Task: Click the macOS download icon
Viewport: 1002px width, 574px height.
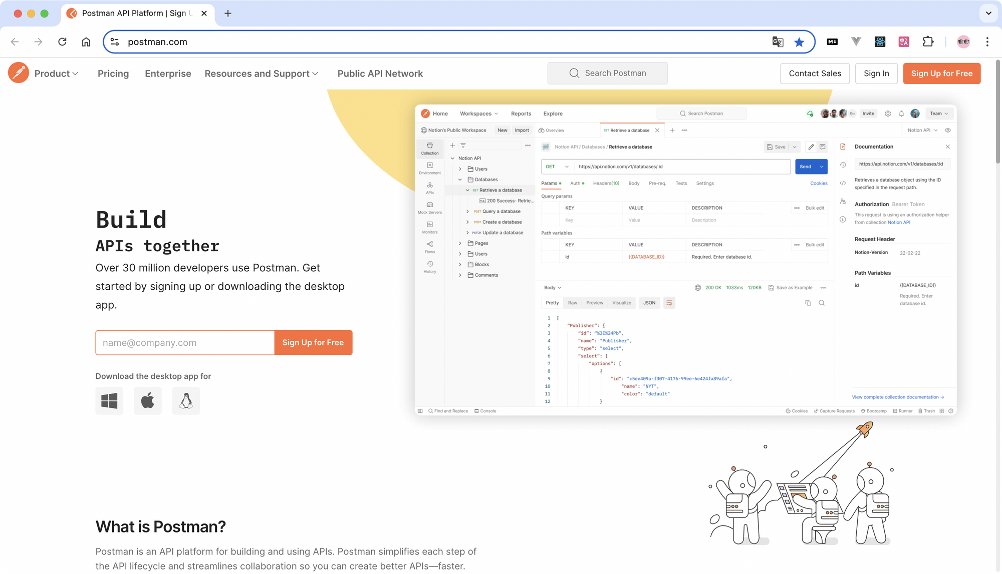Action: 147,401
